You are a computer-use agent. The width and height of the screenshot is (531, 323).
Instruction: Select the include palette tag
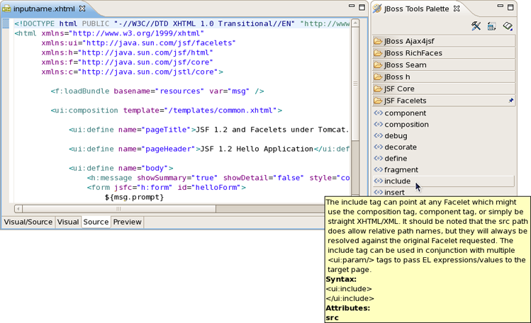(444, 181)
